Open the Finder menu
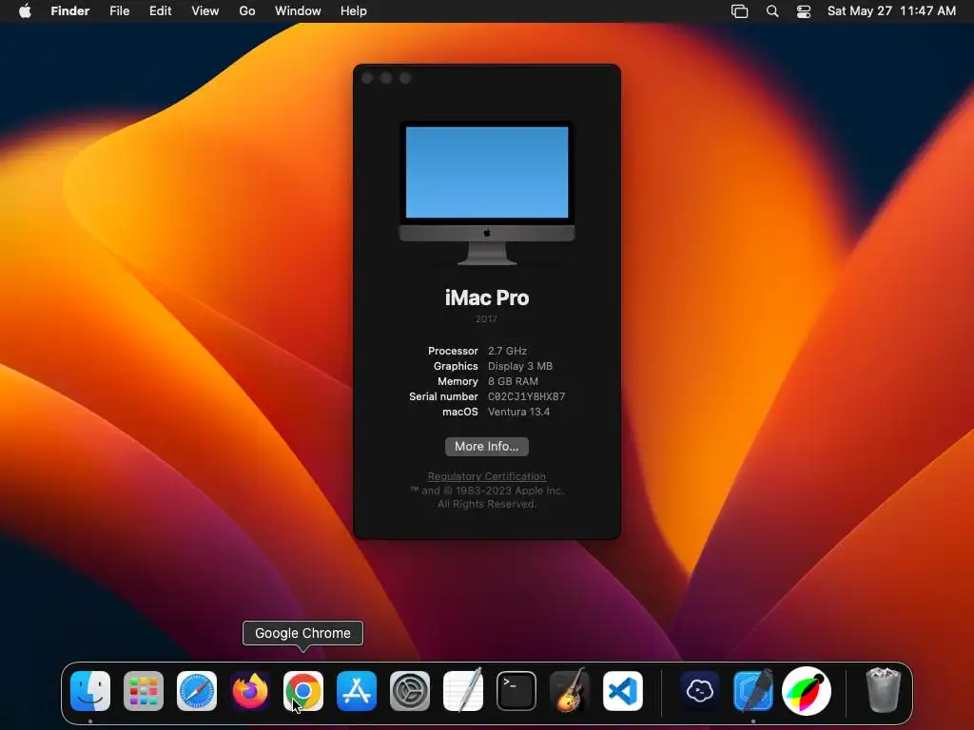974x730 pixels. click(70, 11)
